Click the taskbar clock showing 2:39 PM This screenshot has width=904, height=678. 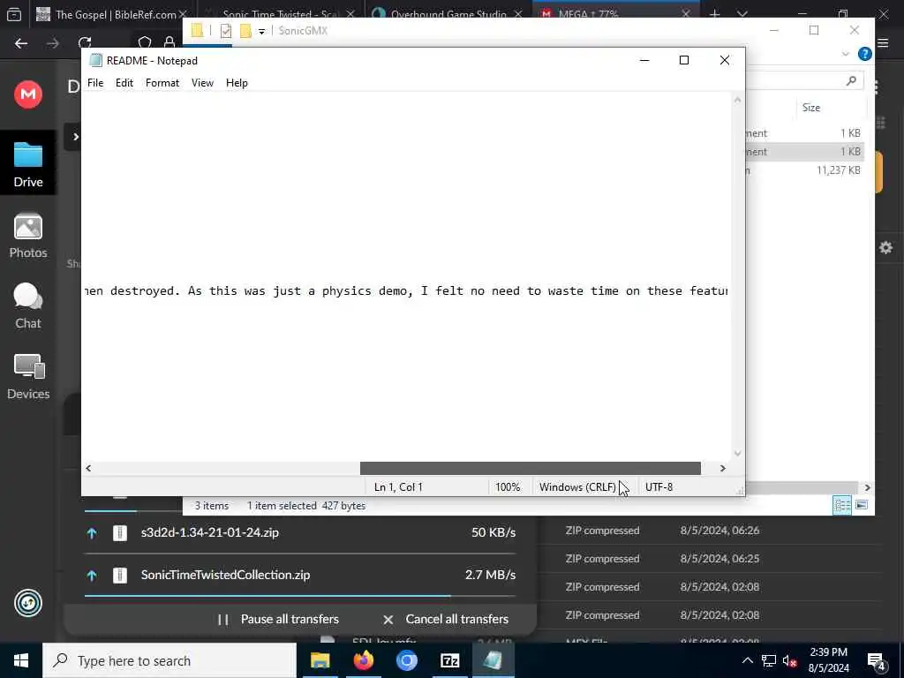click(828, 660)
